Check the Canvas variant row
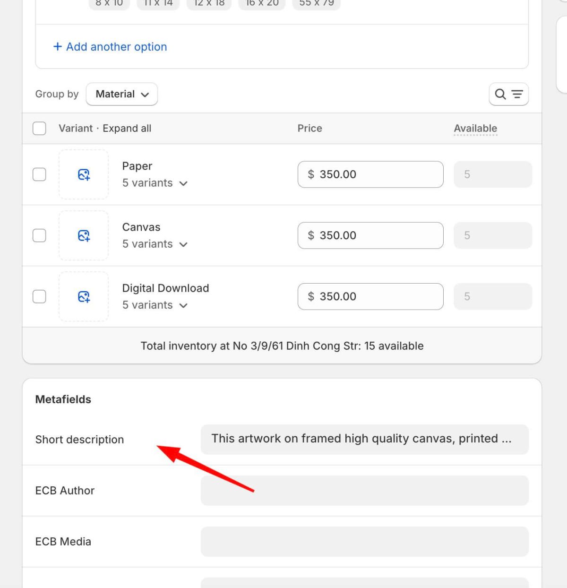Viewport: 567px width, 588px height. point(39,235)
